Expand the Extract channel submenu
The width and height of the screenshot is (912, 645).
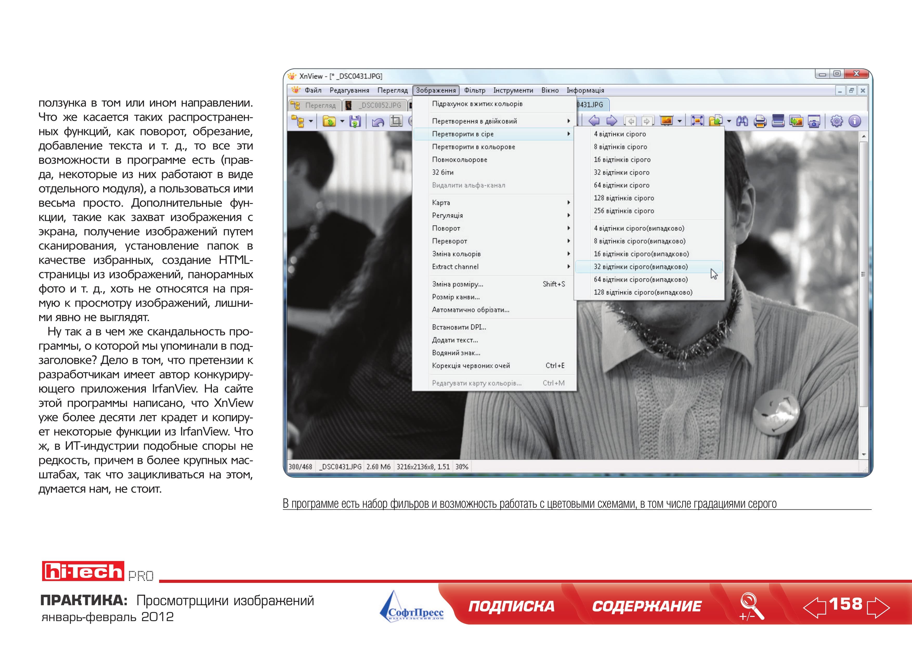coord(495,266)
